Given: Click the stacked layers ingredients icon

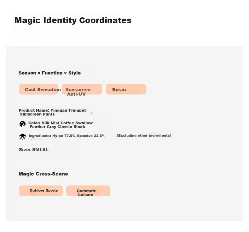Looking at the screenshot, I should tap(23, 136).
